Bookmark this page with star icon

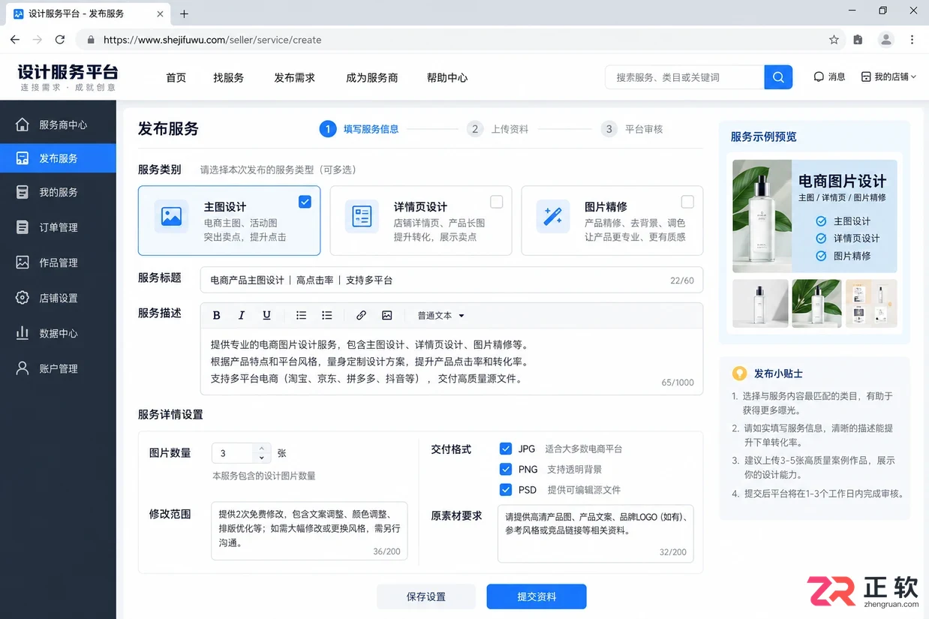click(834, 40)
